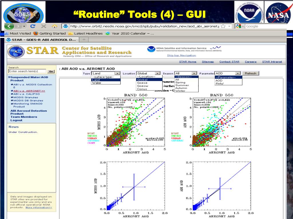This screenshot has height=219, width=293.
Task: Open the Type dropdown showing Land
Action: pyautogui.click(x=106, y=73)
